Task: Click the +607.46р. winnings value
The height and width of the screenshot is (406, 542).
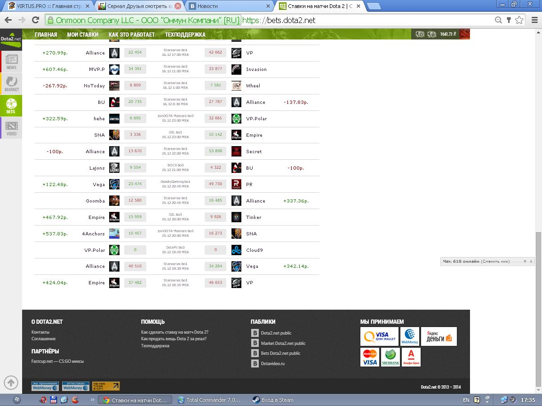Action: click(x=55, y=70)
